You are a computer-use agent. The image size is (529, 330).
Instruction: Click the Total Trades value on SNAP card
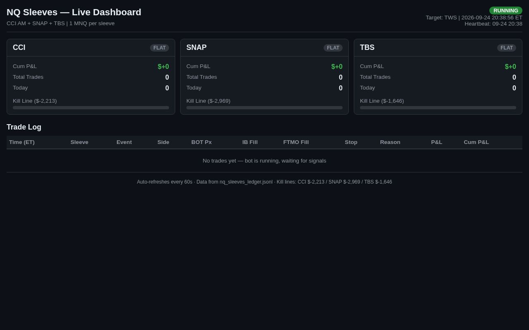point(341,78)
